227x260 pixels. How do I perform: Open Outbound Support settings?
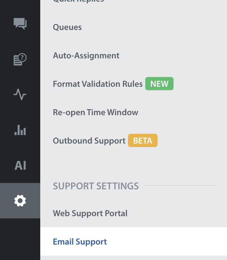89,141
